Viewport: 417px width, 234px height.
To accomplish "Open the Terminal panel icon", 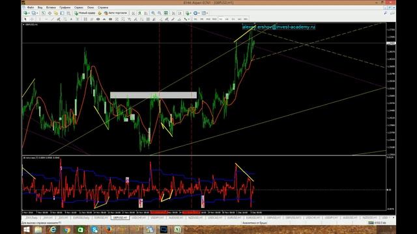I will tap(62, 13).
